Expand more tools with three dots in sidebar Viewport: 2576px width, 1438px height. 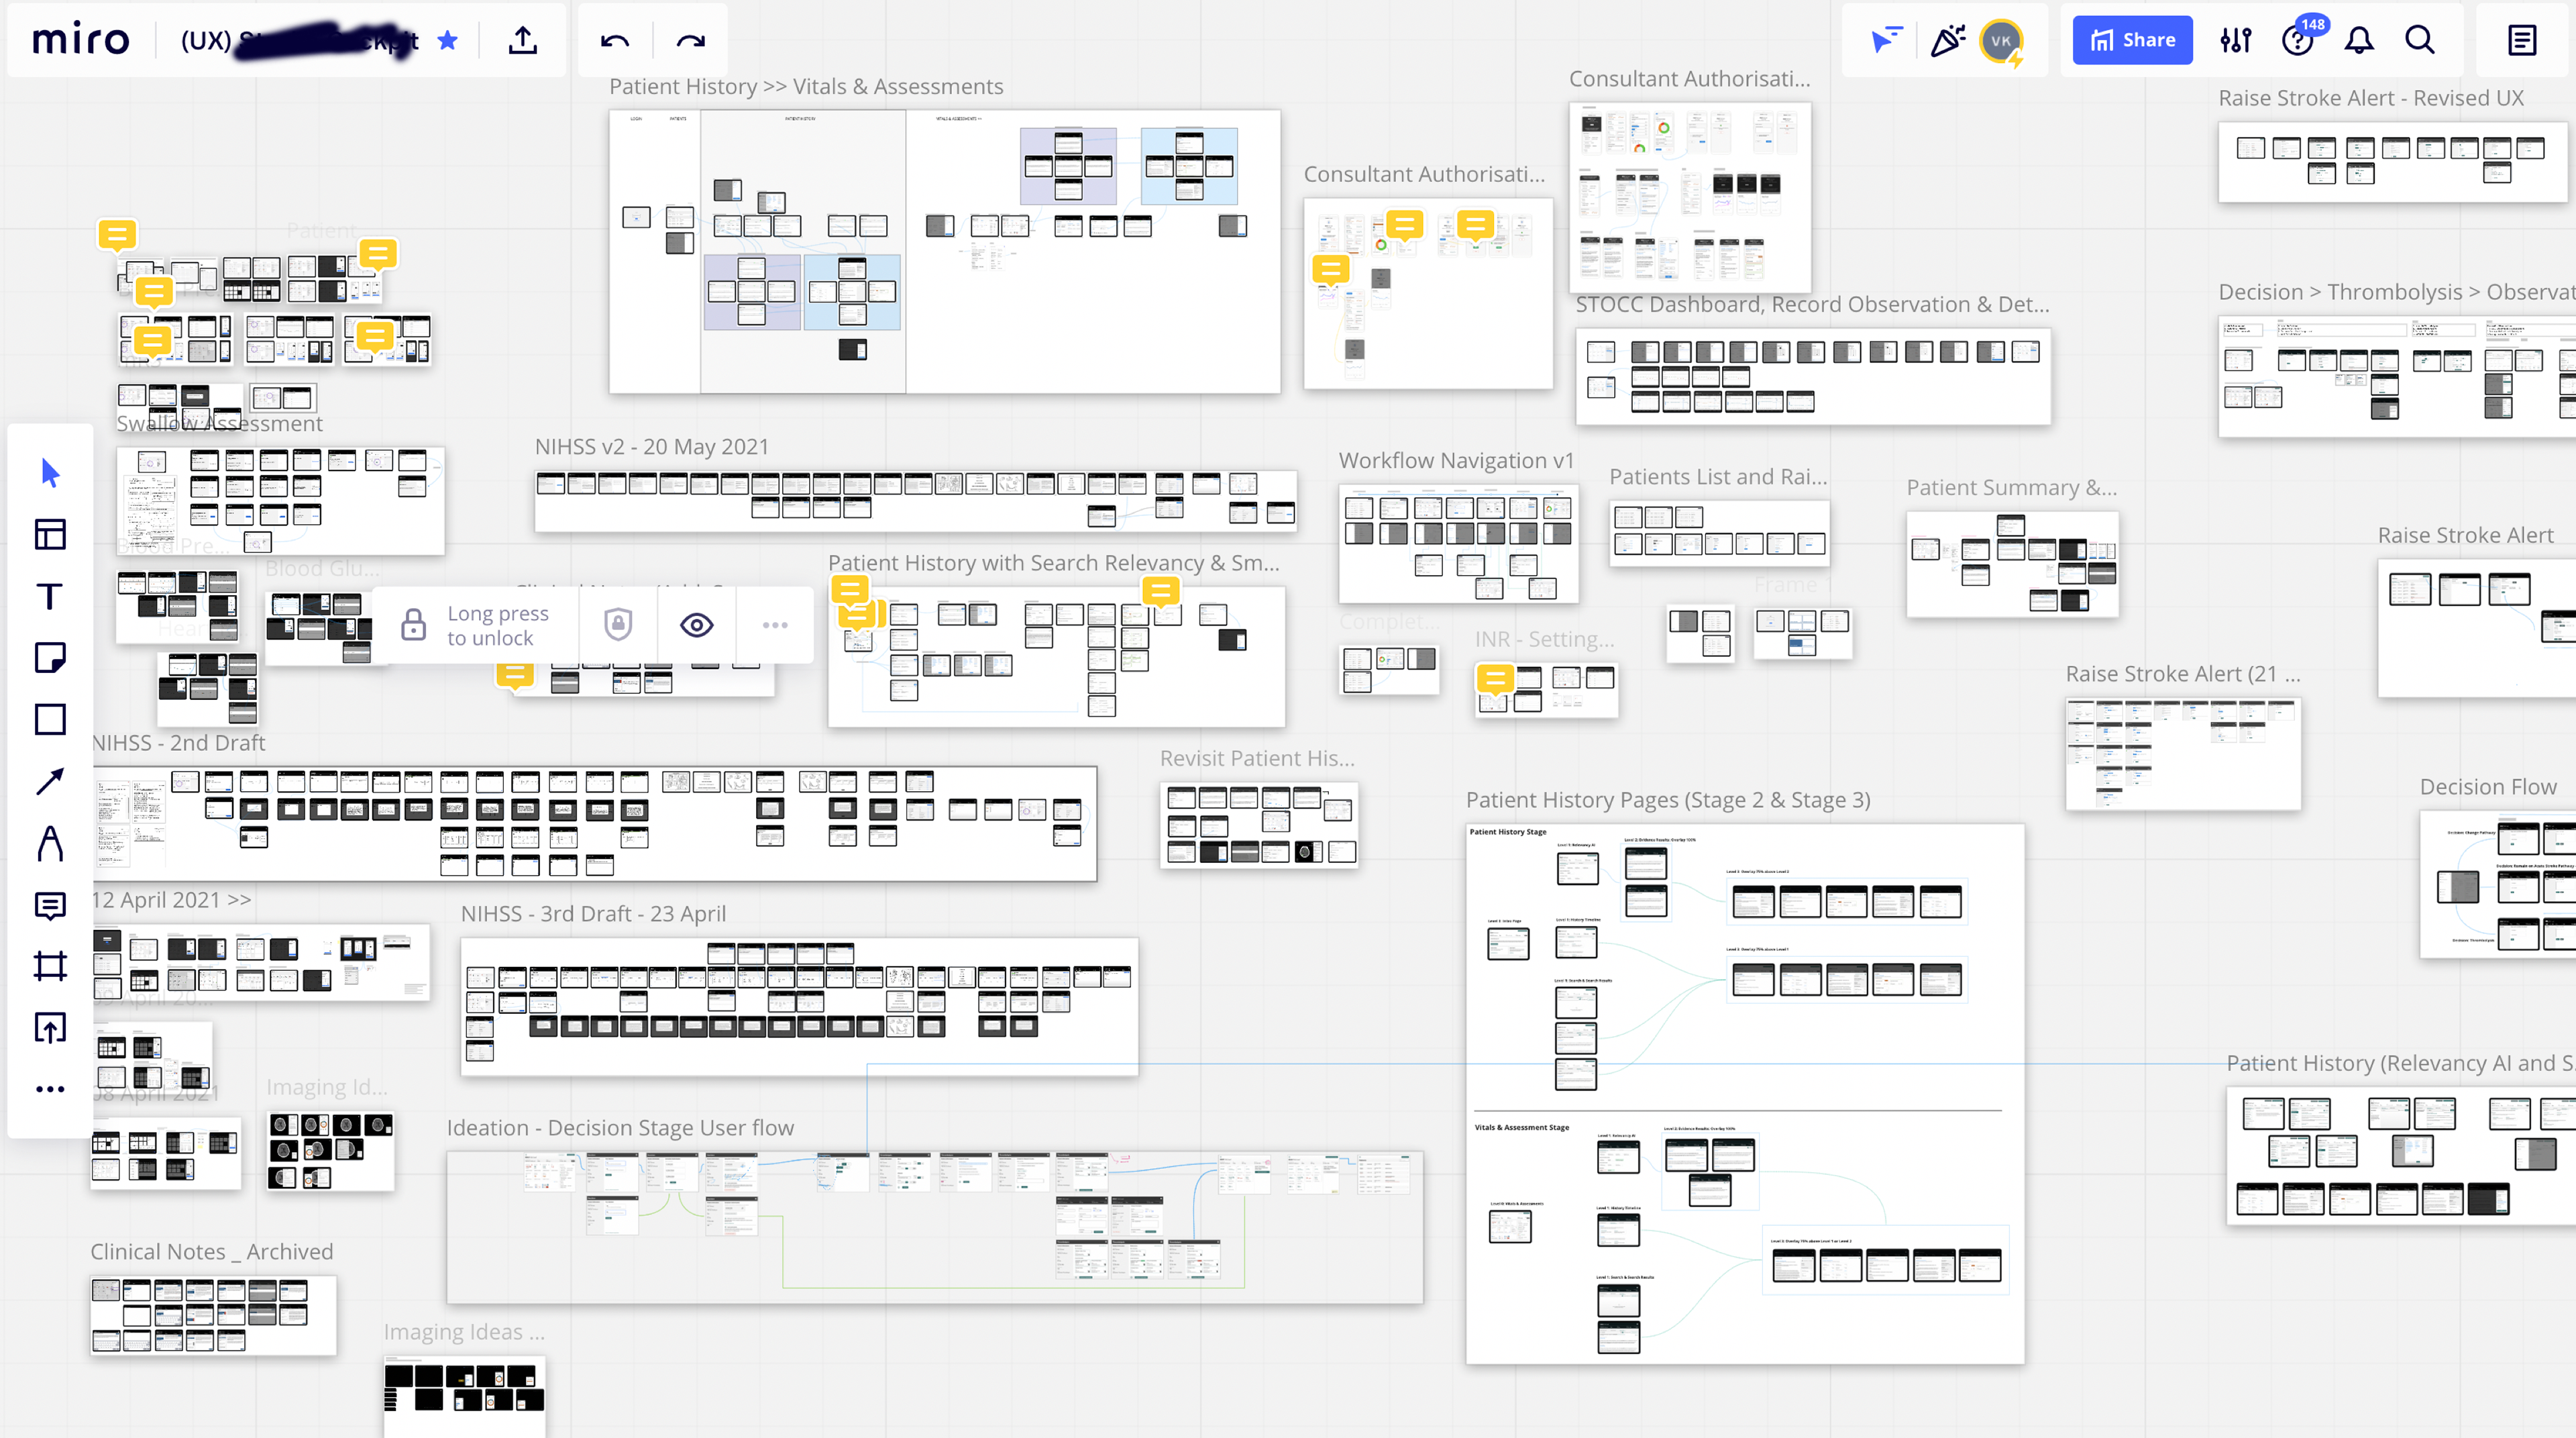pyautogui.click(x=50, y=1089)
